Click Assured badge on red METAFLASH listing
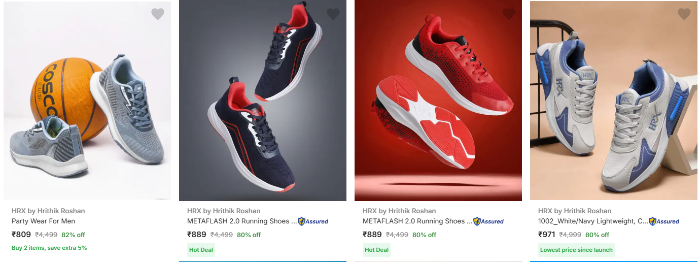Screen dimensions: 700x262 point(488,221)
